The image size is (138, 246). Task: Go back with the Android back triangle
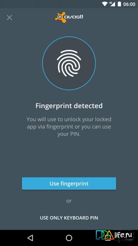(30, 238)
